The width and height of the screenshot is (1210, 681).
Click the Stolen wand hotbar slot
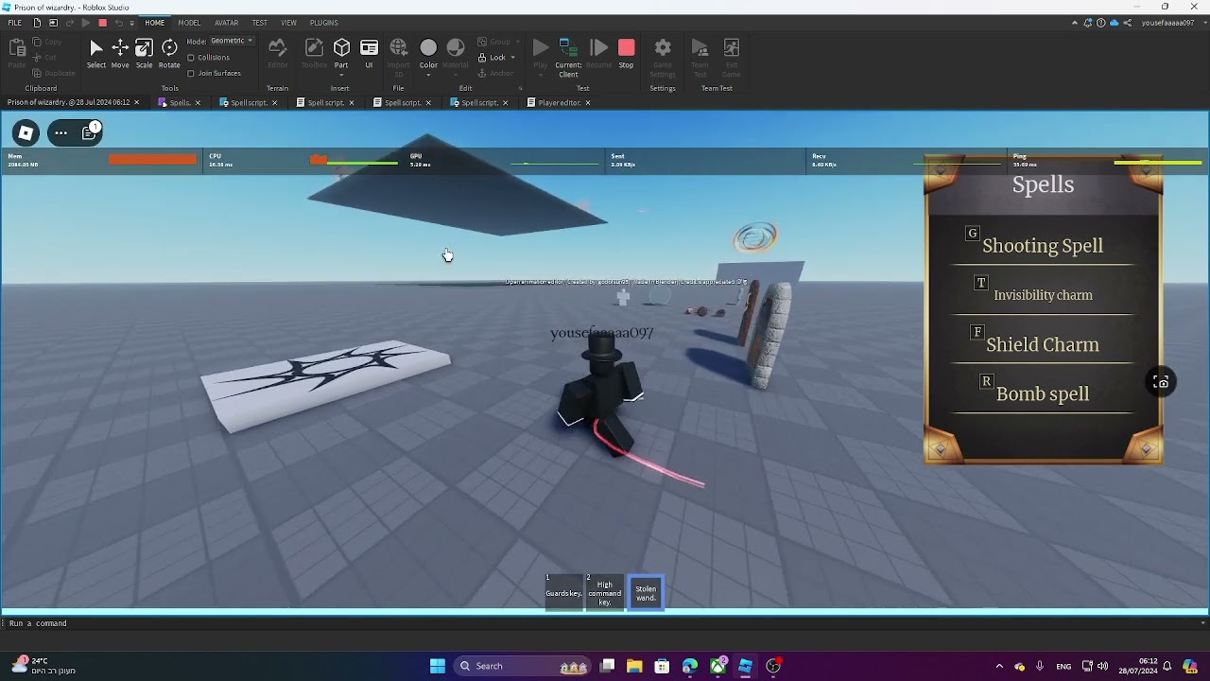tap(646, 593)
